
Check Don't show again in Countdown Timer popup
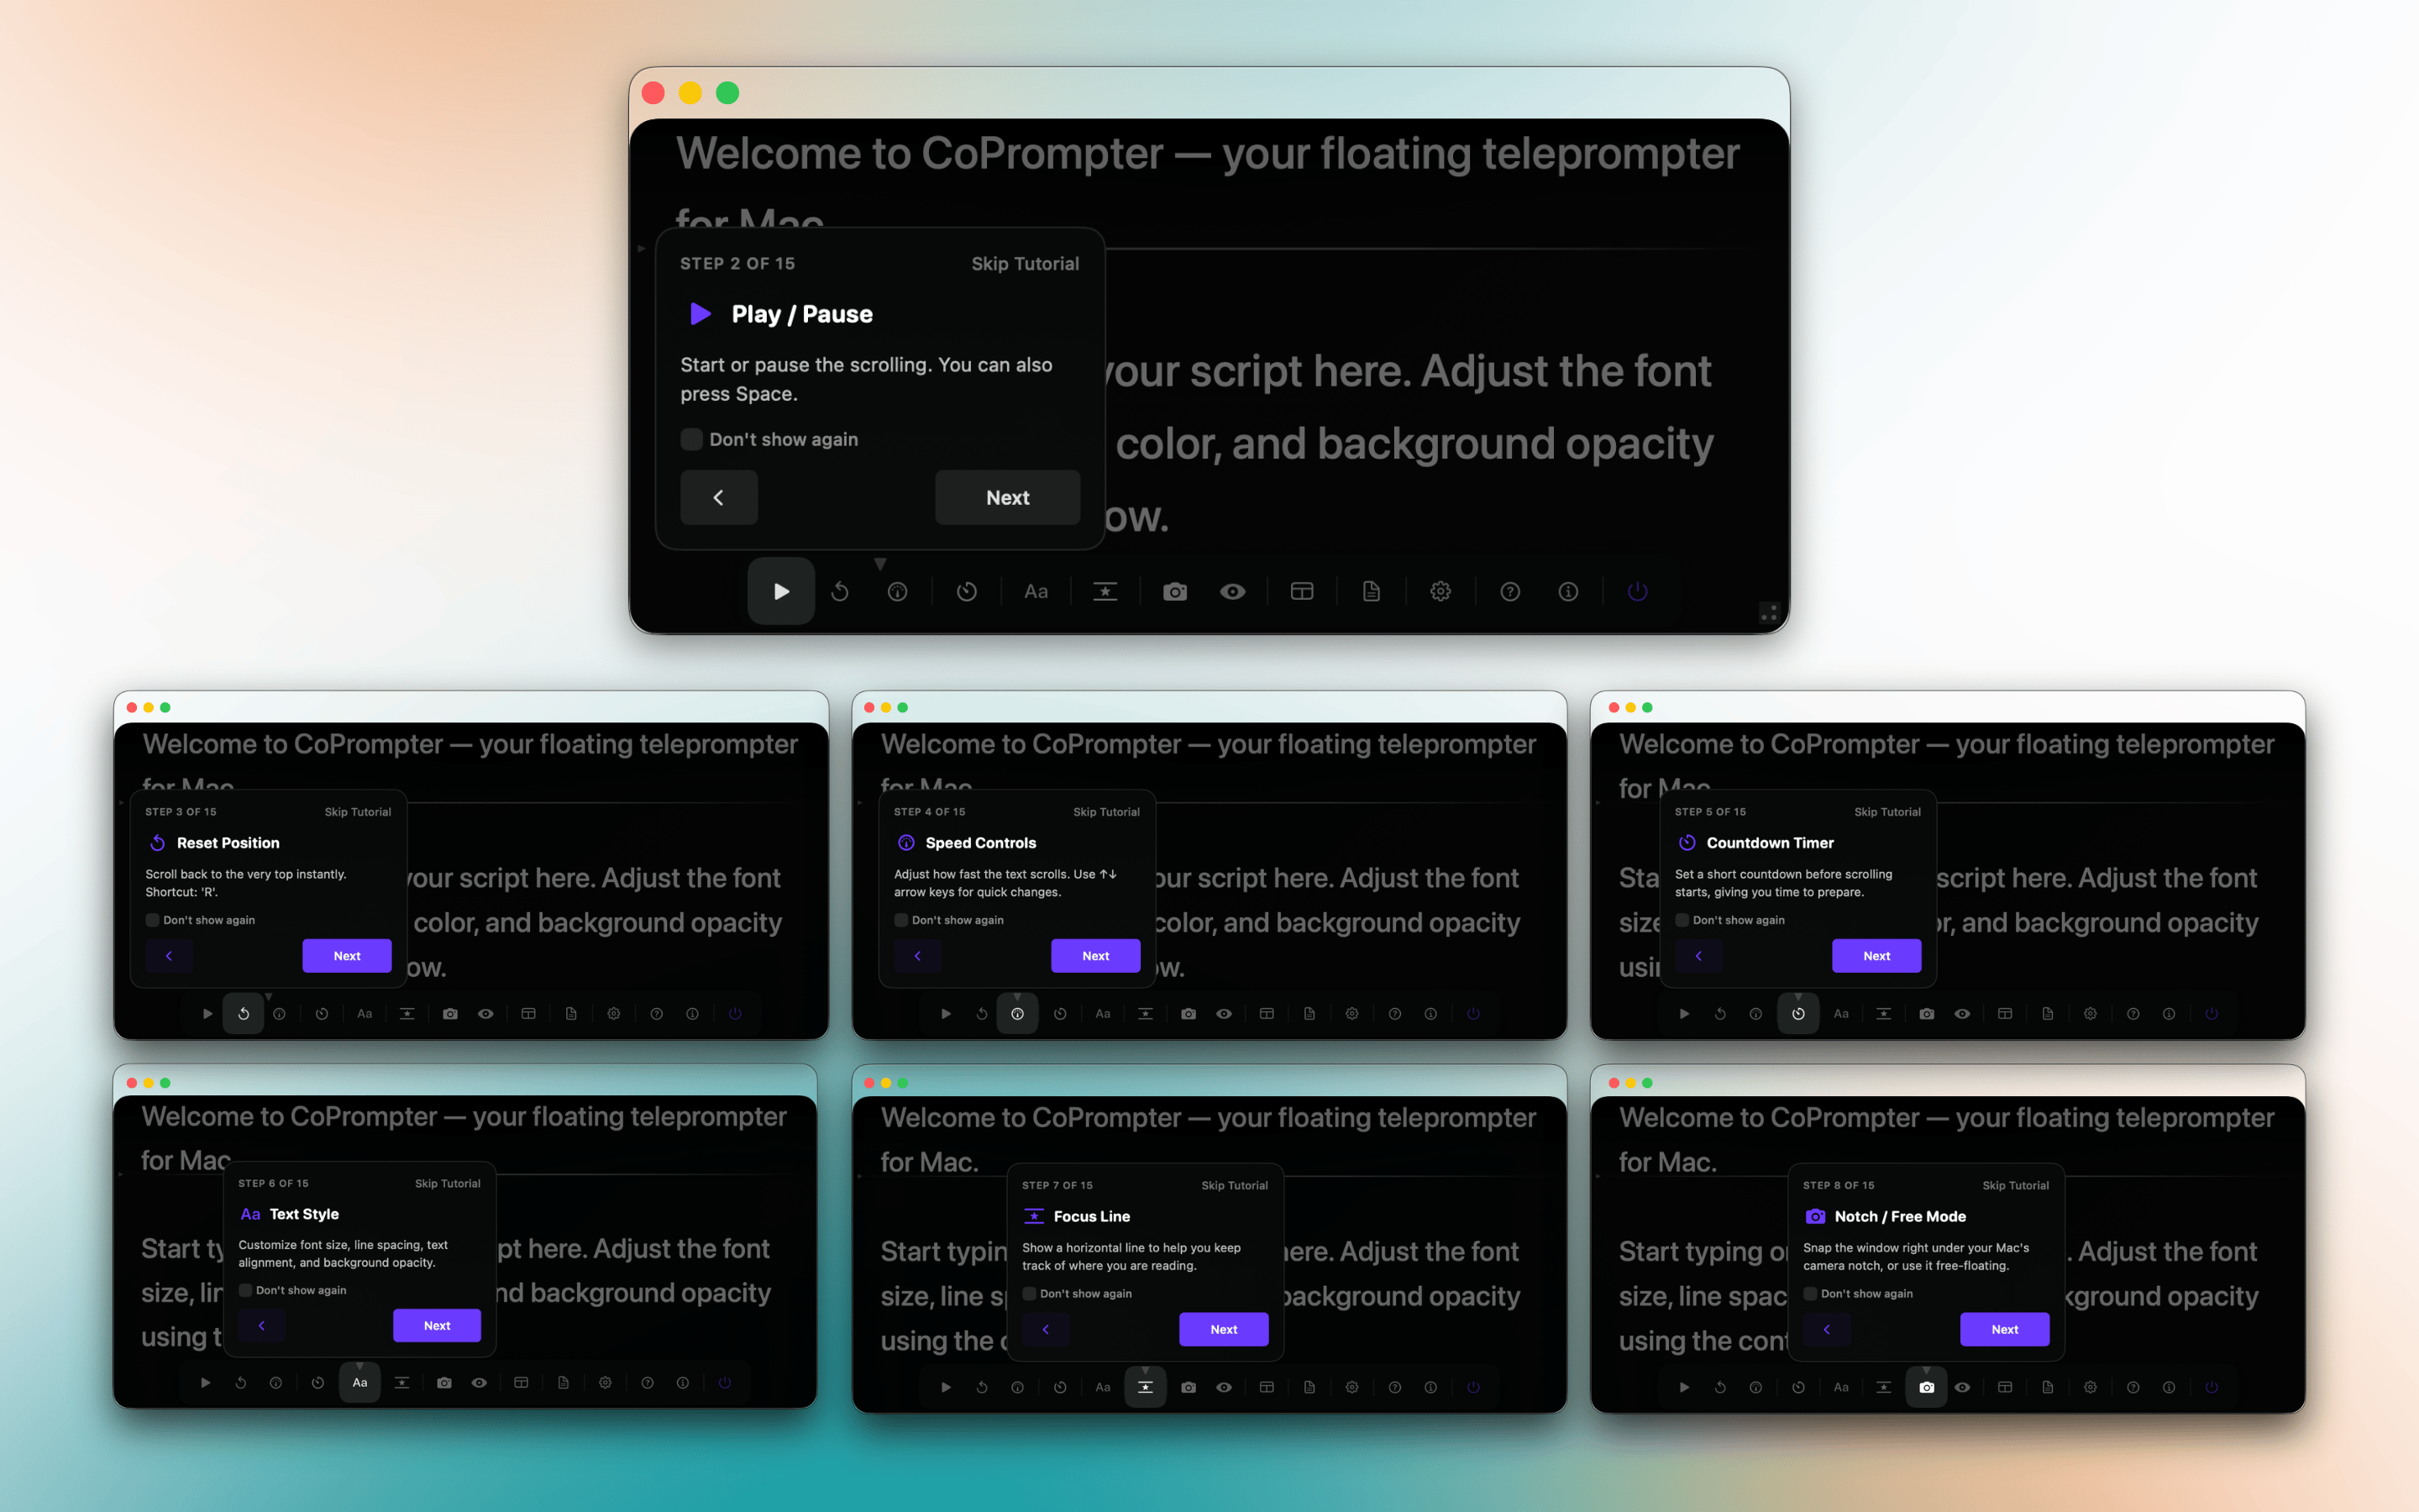[x=1682, y=920]
